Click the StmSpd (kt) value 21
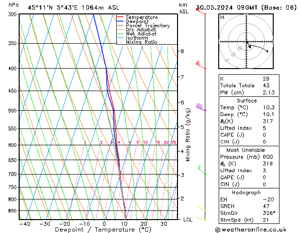The image size is (301, 233). pyautogui.click(x=266, y=220)
